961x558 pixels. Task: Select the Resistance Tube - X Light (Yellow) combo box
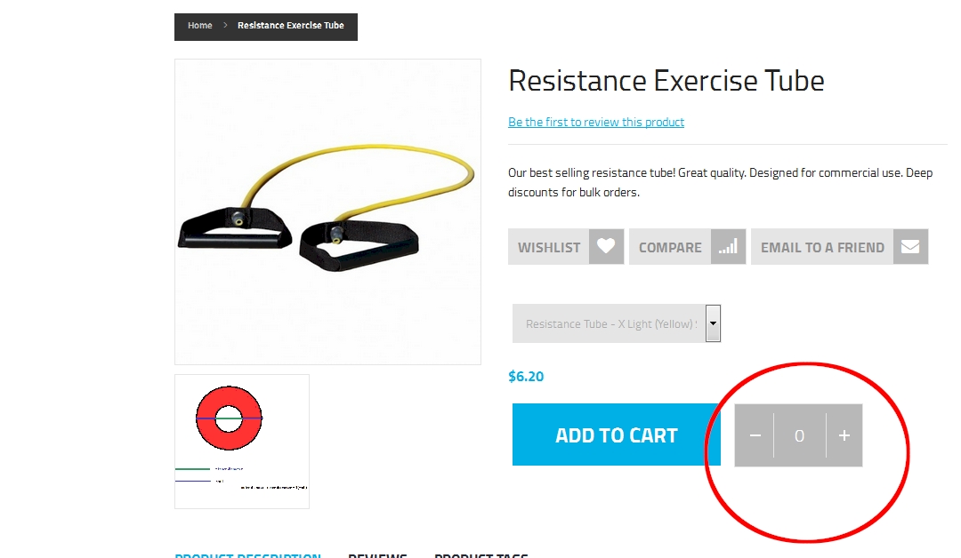click(617, 323)
